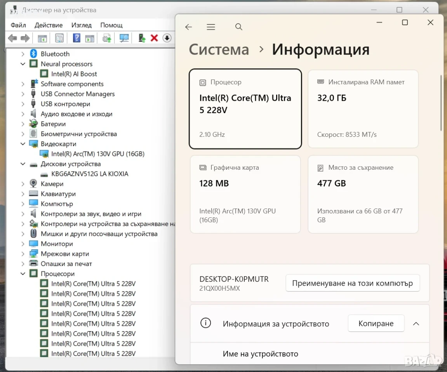
Task: Select KBG6AZNV512G LA KIOXIA disk
Action: tap(89, 174)
